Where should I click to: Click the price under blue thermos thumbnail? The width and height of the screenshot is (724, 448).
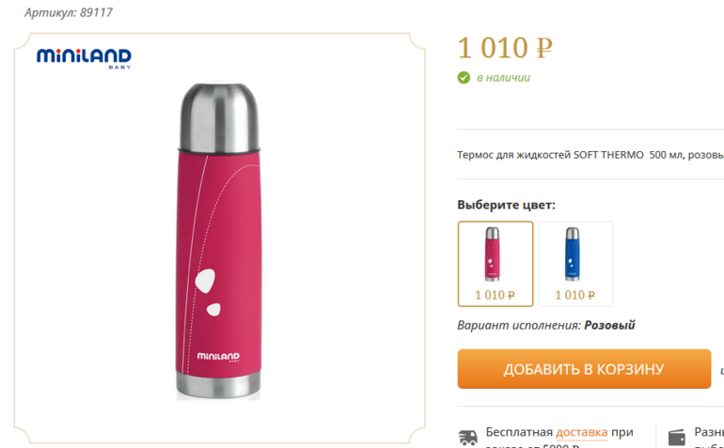[x=574, y=295]
